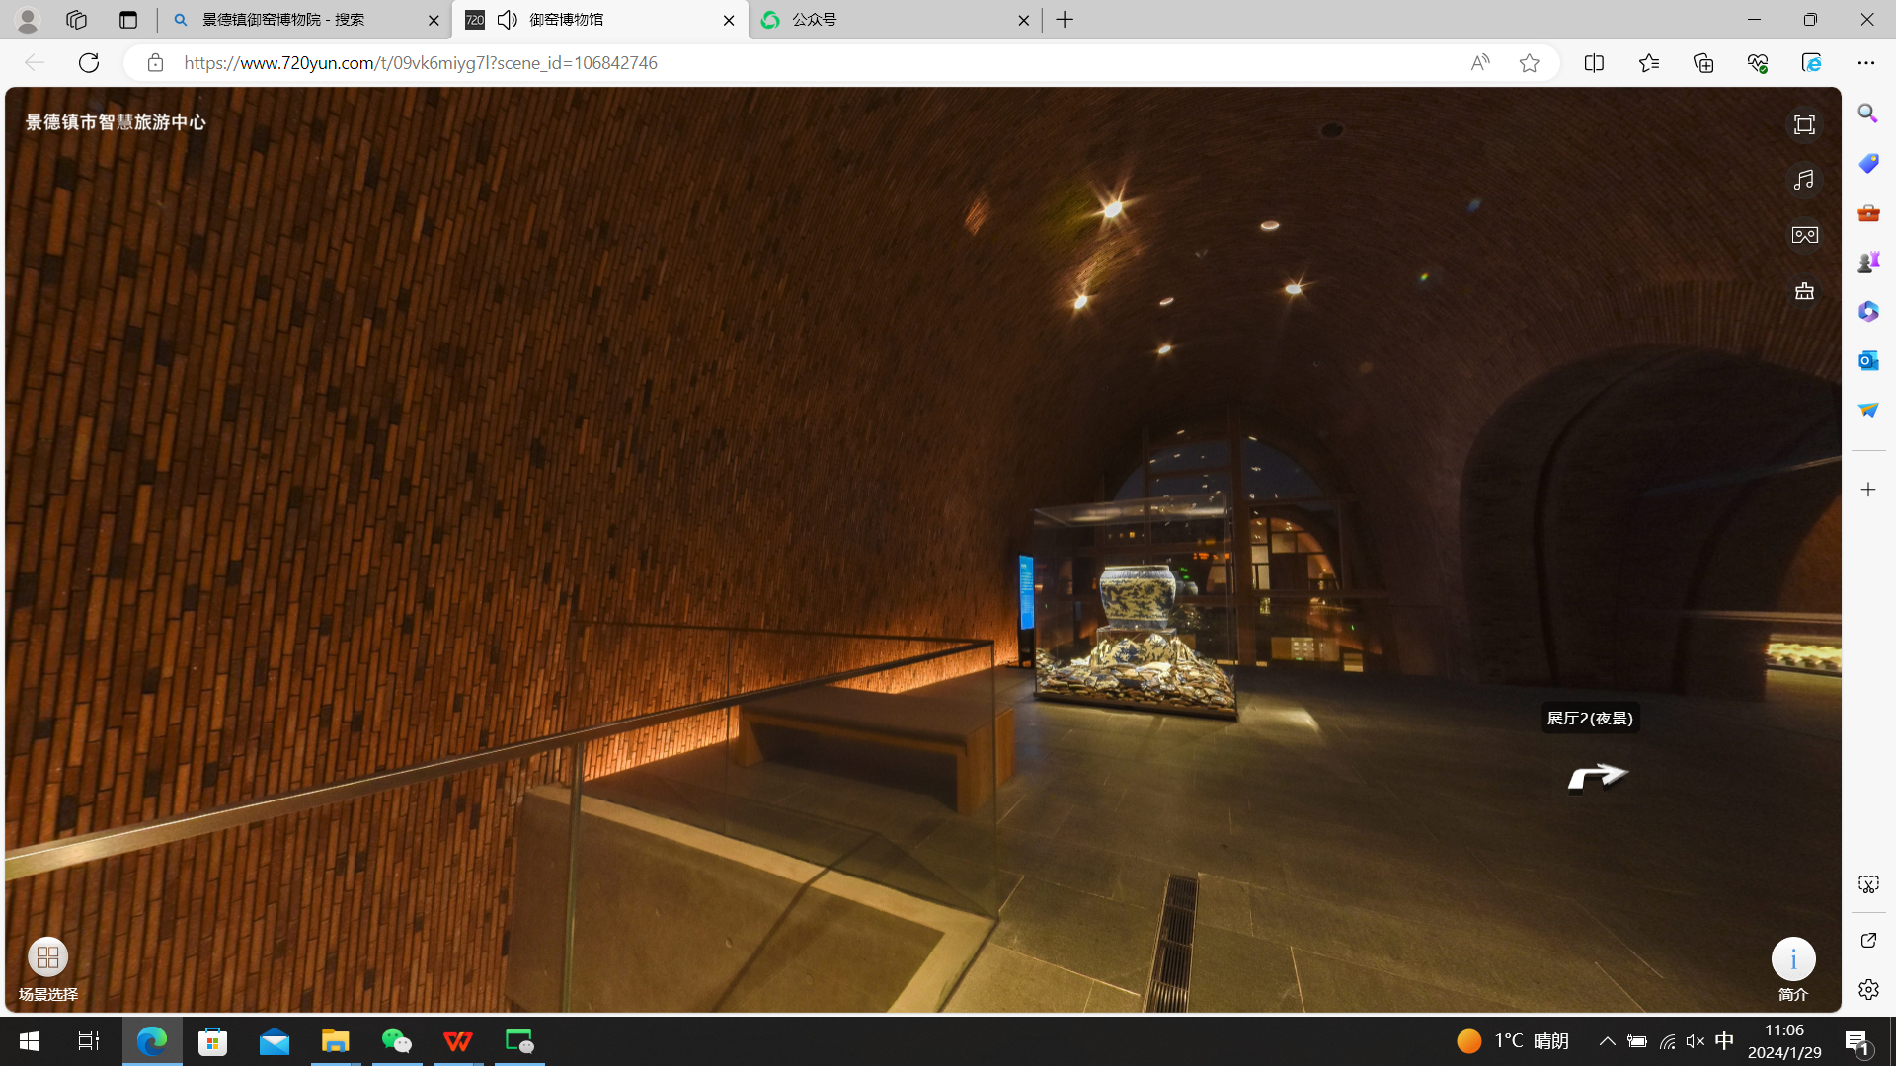1896x1066 pixels.
Task: Open Settings and more menu
Action: click(x=1865, y=63)
